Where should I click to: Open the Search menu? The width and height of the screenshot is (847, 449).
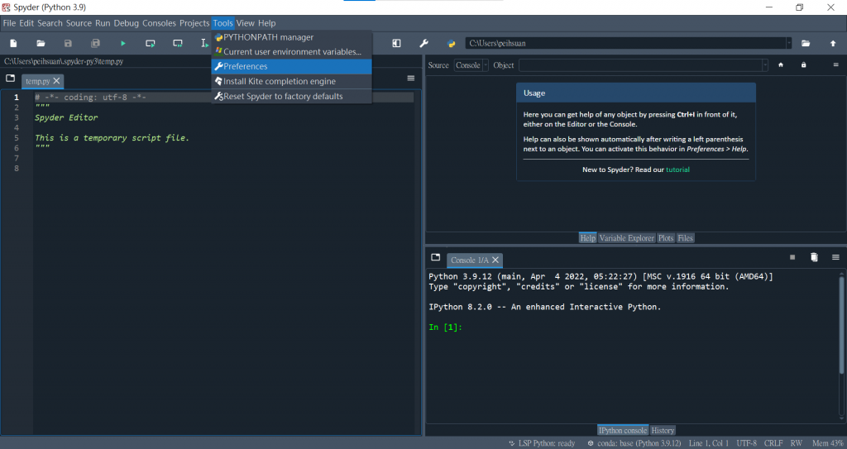click(x=50, y=23)
